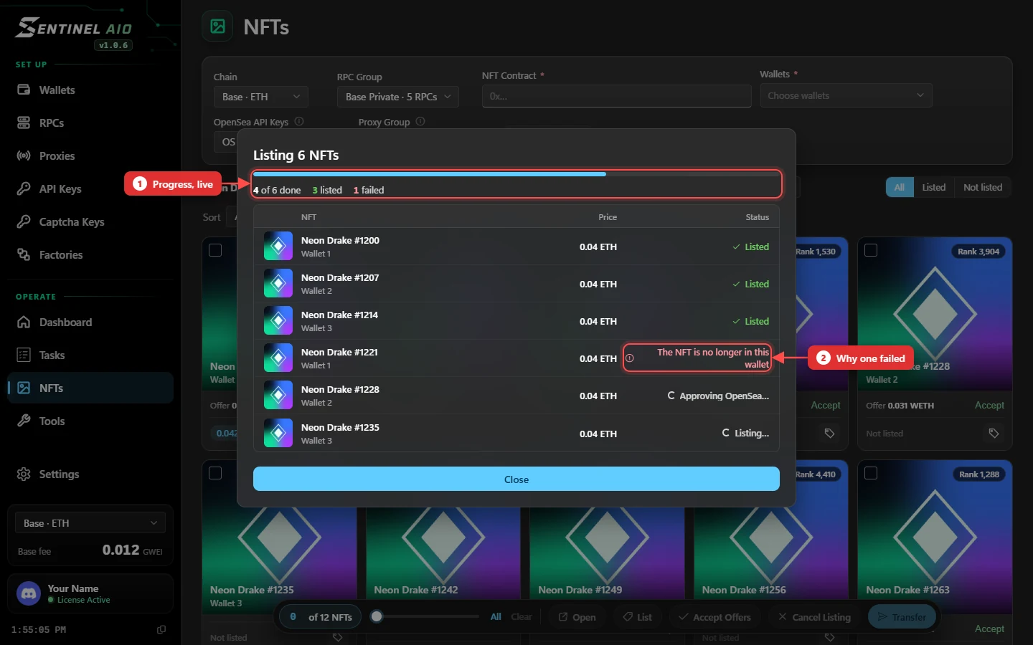Switch to the Not listed filter tab
This screenshot has width=1033, height=645.
[x=983, y=187]
